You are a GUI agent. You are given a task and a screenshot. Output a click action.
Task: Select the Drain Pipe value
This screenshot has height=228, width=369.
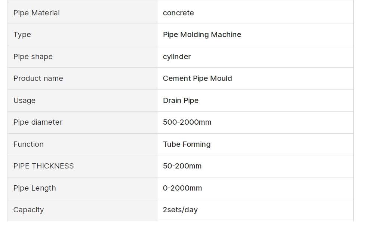(x=181, y=101)
